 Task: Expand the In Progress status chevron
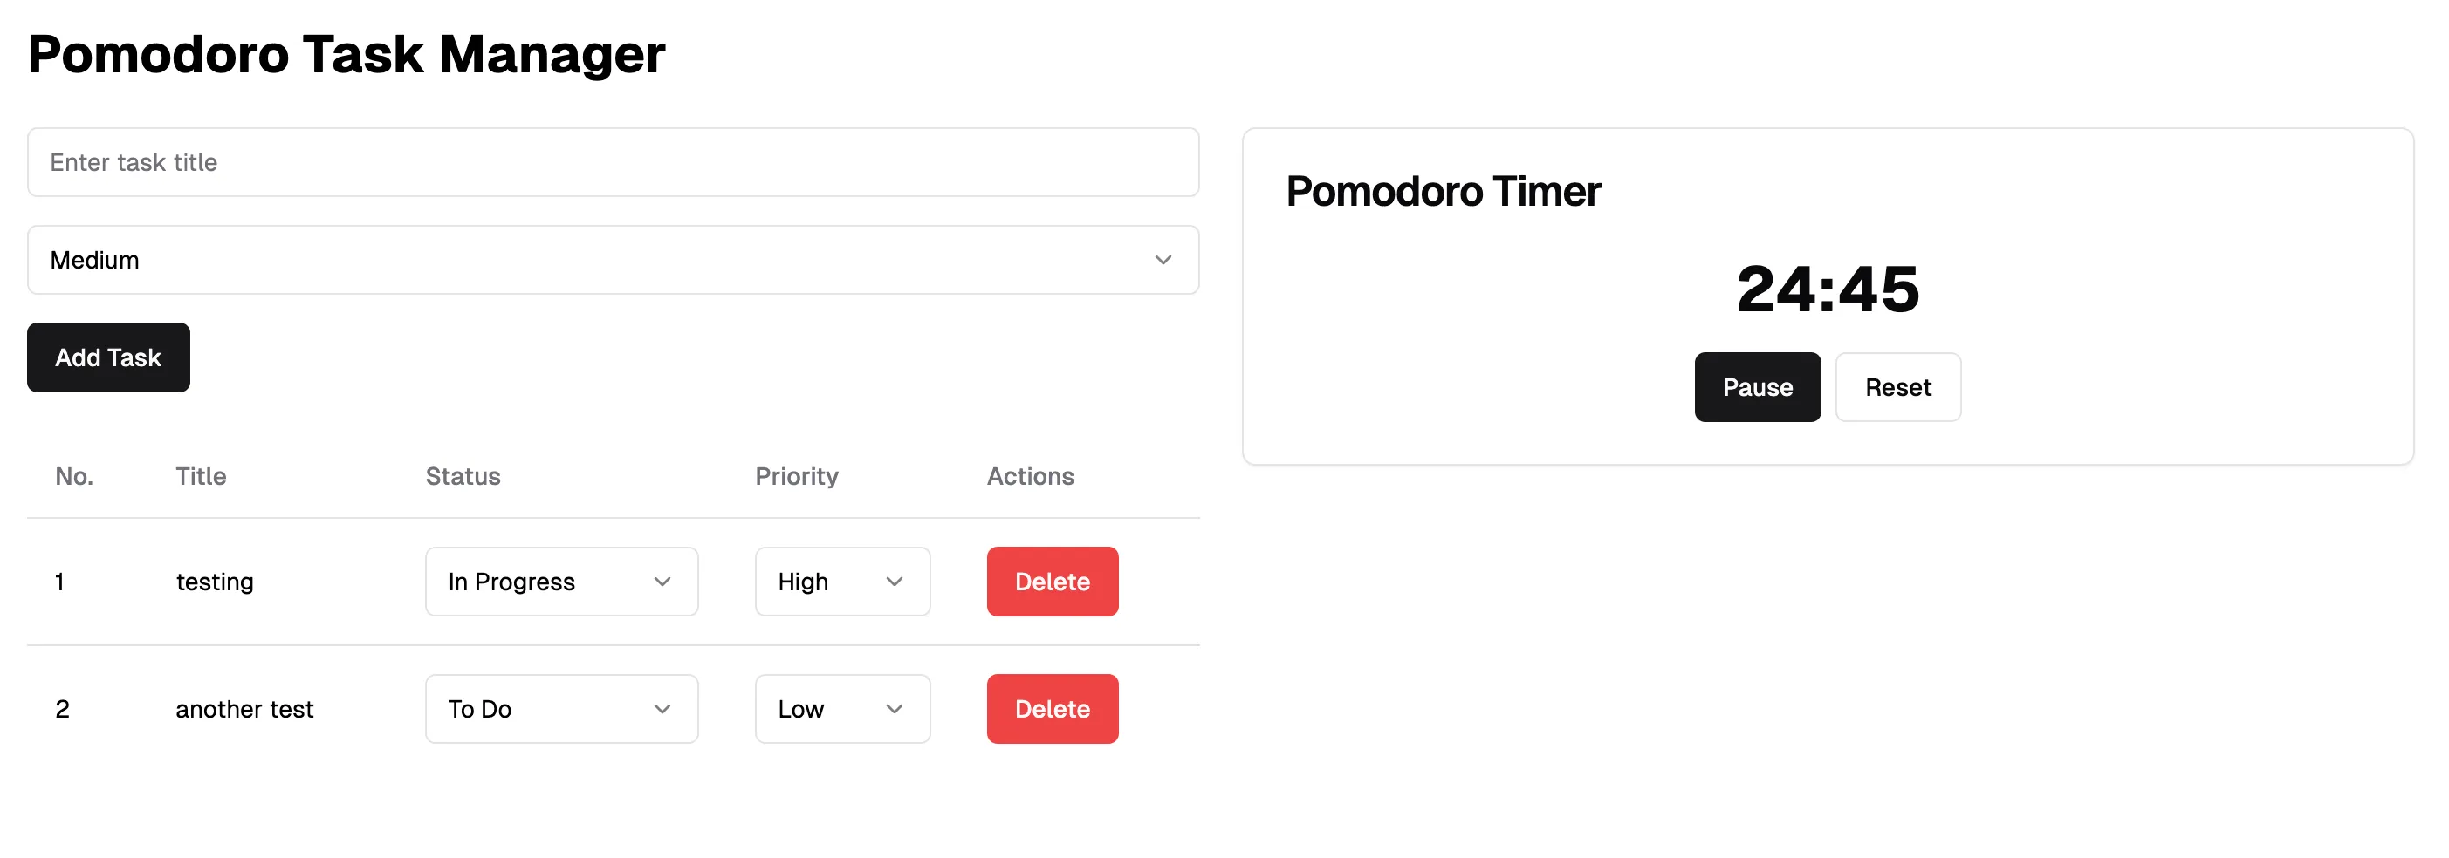coord(662,581)
